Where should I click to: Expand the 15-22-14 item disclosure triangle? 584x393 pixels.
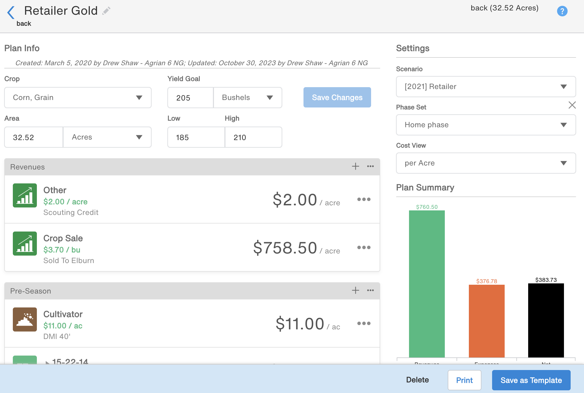[47, 362]
